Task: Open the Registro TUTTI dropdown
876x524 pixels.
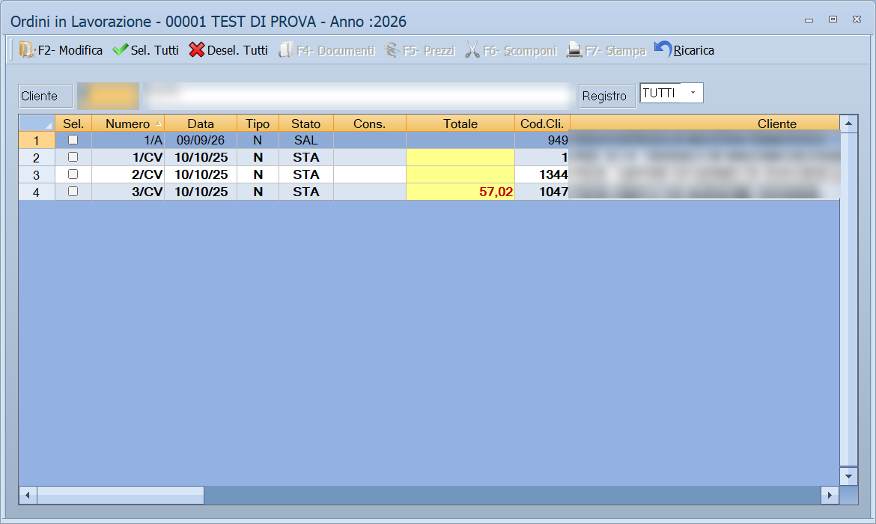Action: tap(693, 93)
